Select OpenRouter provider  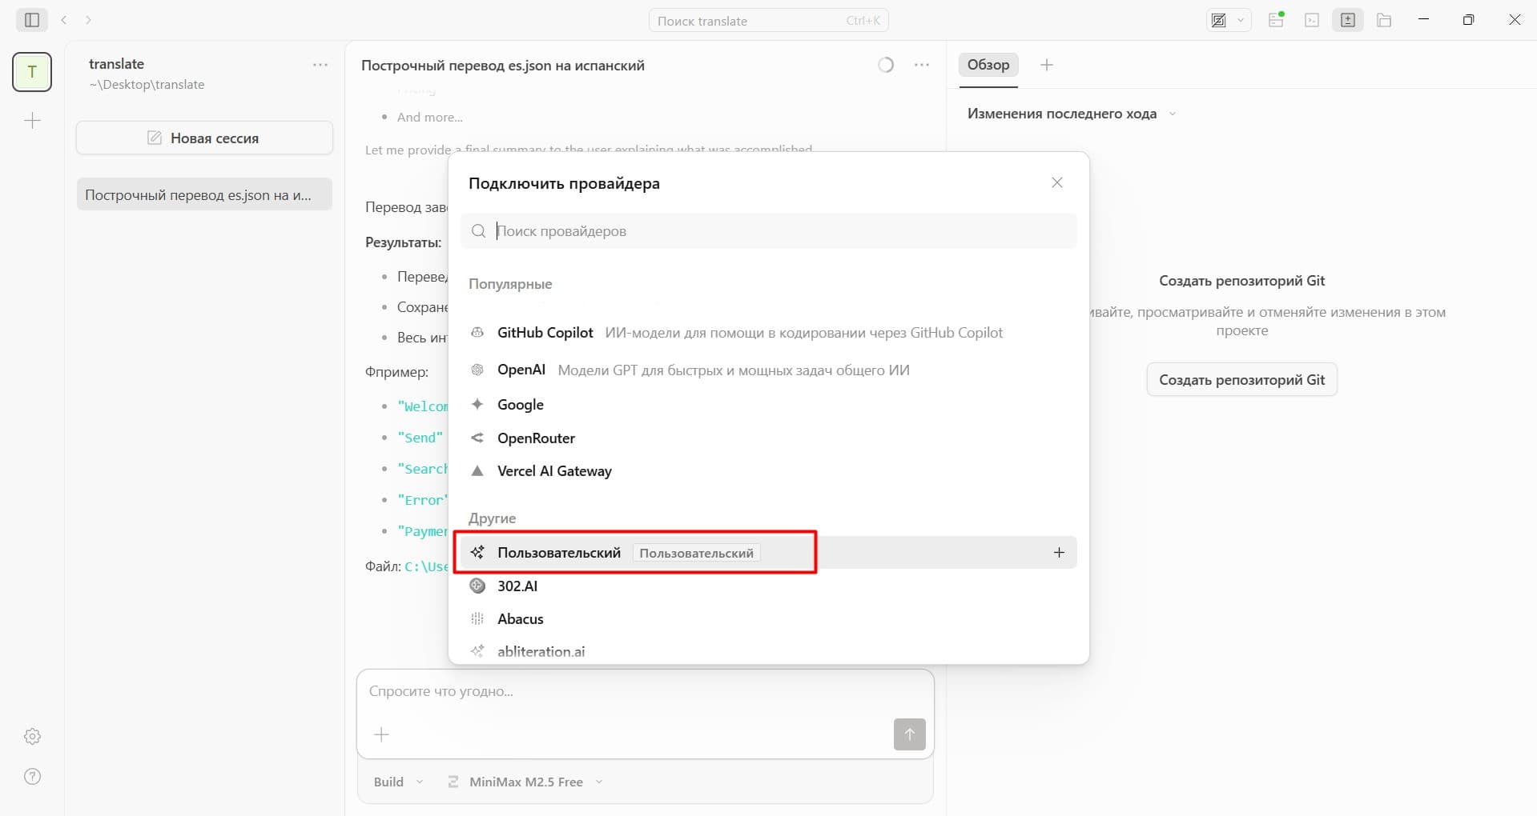click(768, 438)
